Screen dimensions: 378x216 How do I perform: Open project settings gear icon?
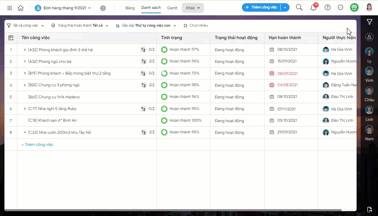[x=103, y=8]
